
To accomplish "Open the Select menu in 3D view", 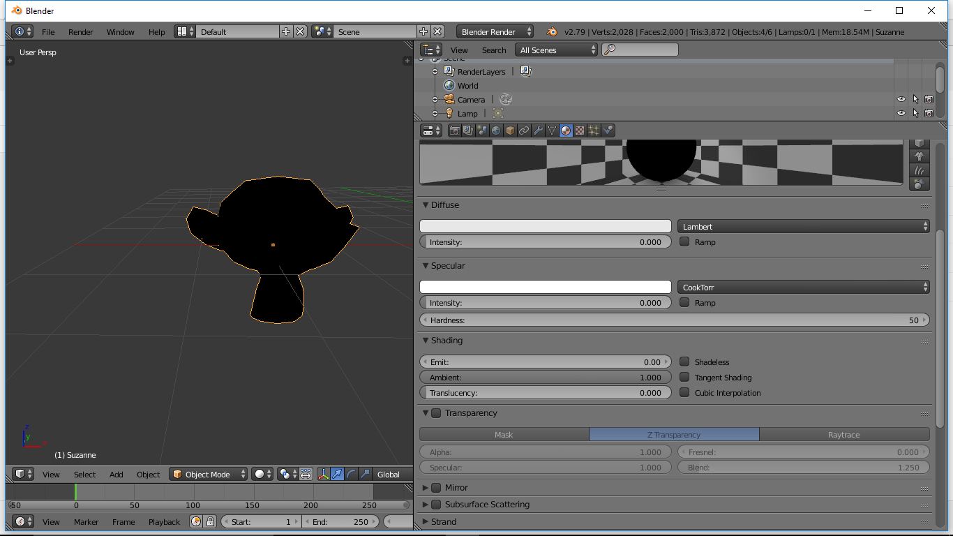I will [84, 474].
